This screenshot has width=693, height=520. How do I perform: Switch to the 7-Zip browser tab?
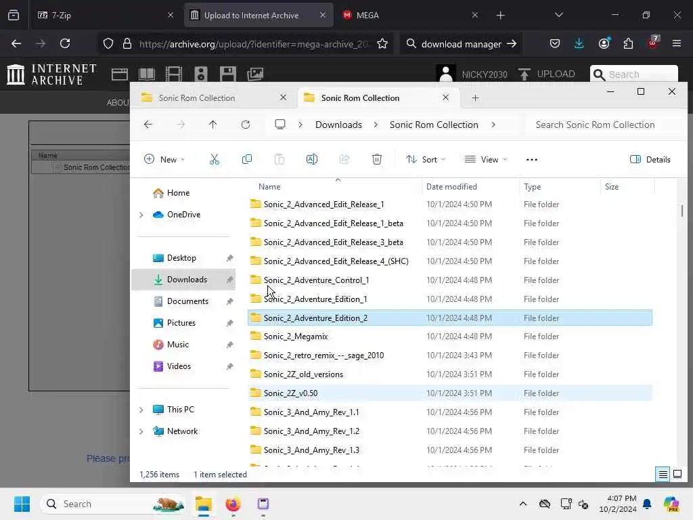[105, 15]
